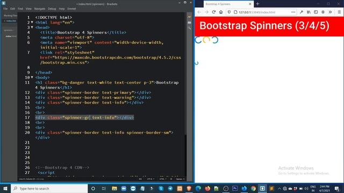
Task: Open the File menu in Brackets
Action: pyautogui.click(x=5, y=9)
